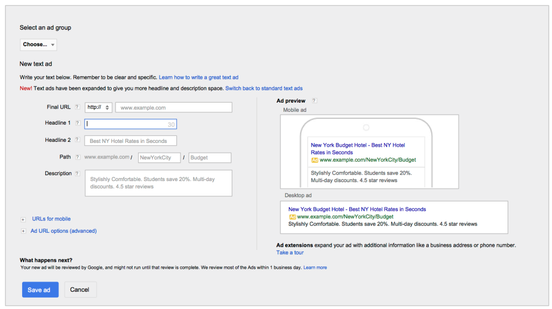Screen dimensions: 552x309
Task: Click the mobile ad description text
Action: click(x=361, y=177)
